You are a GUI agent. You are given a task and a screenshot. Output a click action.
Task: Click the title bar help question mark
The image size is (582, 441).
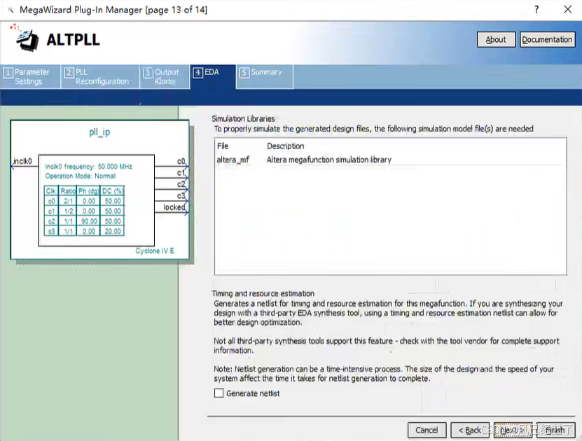(536, 10)
